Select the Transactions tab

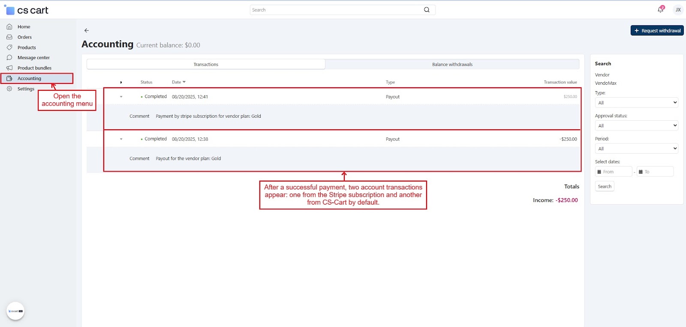point(206,64)
